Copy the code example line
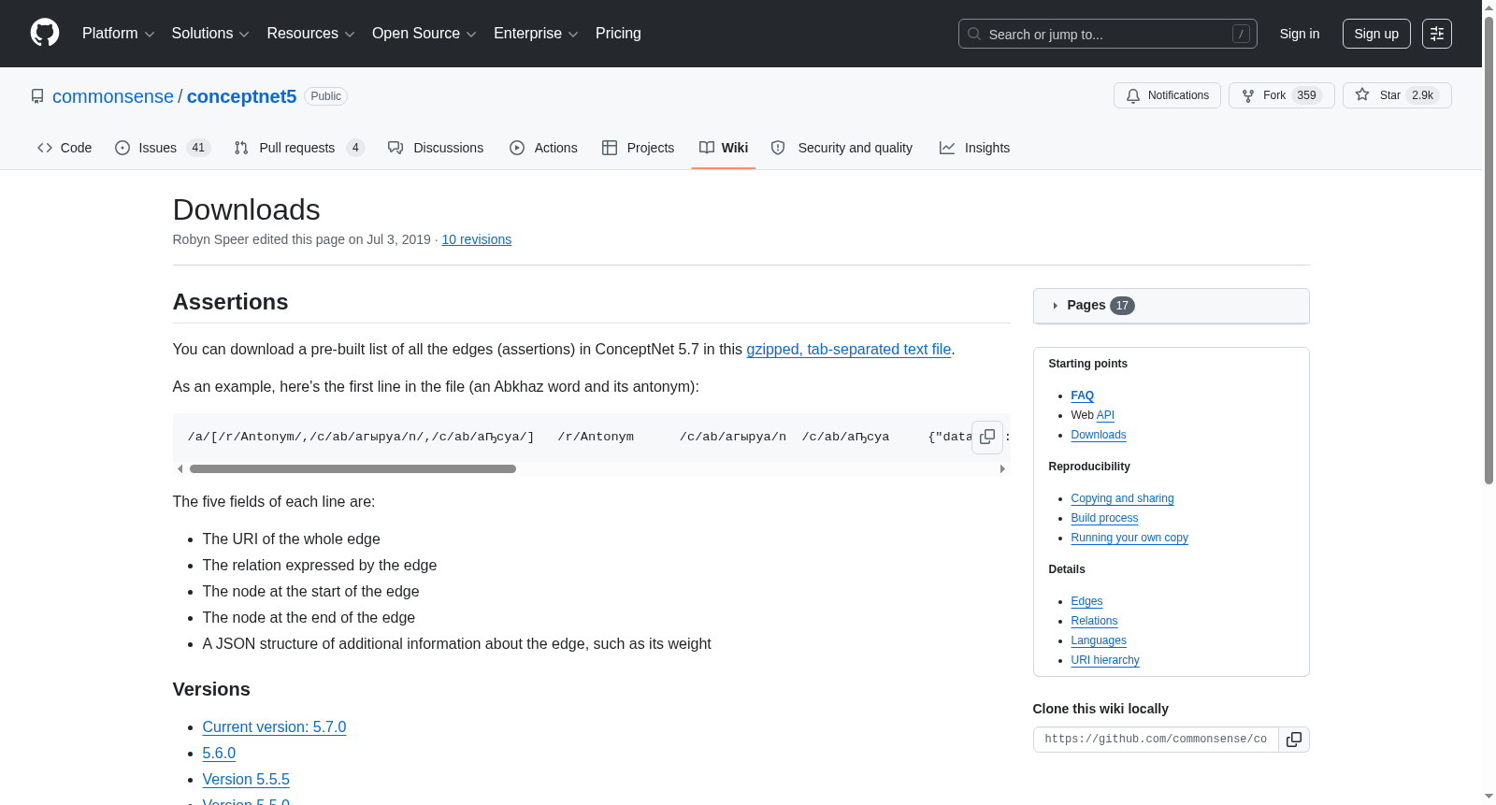The width and height of the screenshot is (1496, 805). [x=987, y=437]
